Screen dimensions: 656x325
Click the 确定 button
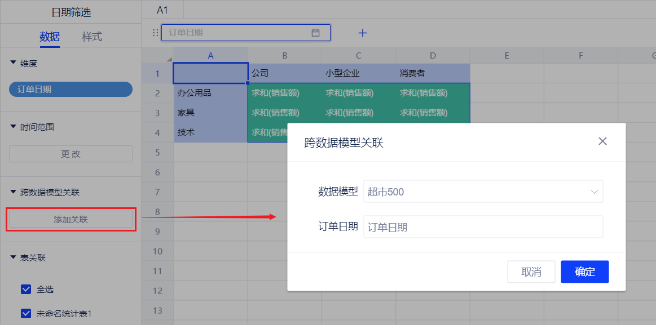[584, 272]
